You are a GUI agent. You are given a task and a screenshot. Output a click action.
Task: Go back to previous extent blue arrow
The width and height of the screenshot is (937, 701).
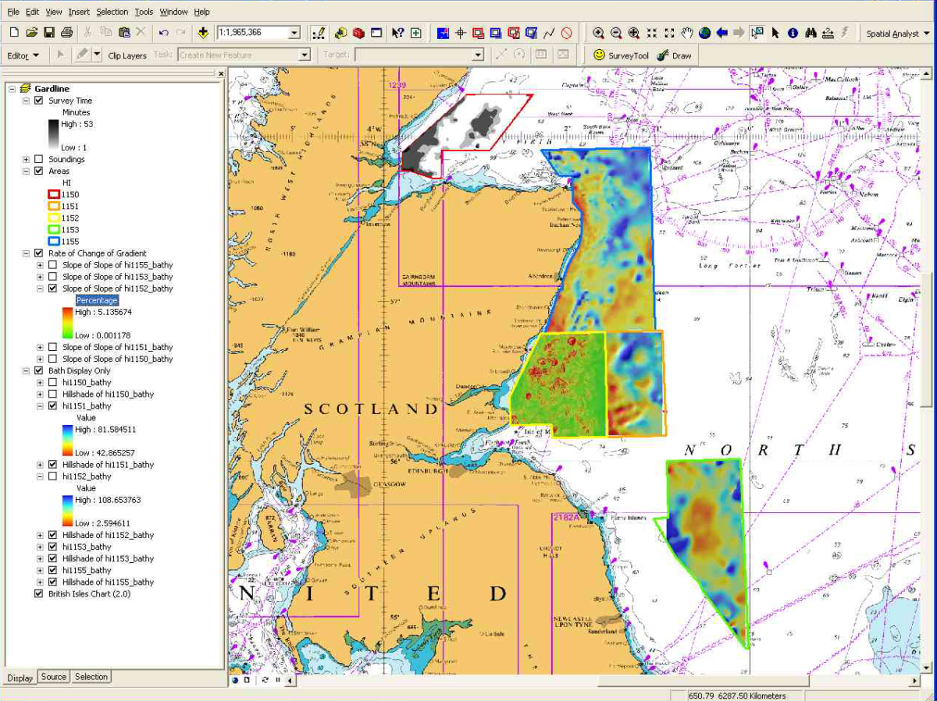point(722,33)
